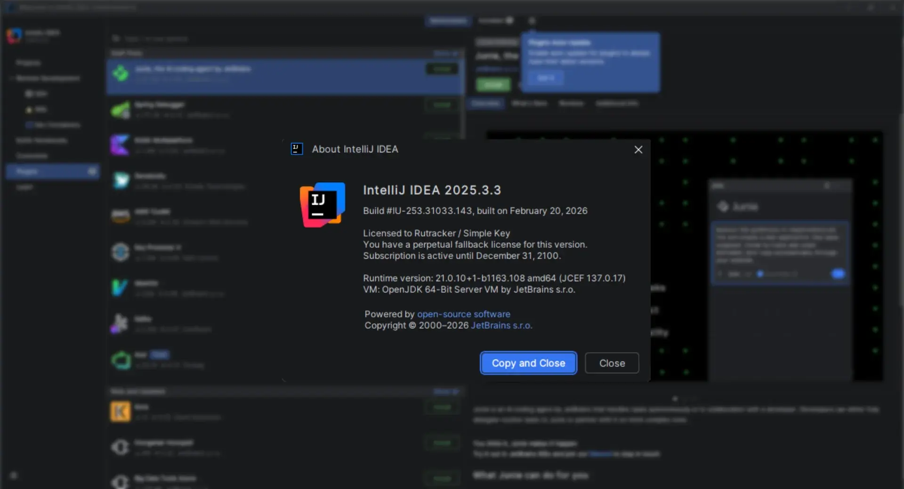
Task: Click the green circular ring plugin icon
Action: coord(121,360)
